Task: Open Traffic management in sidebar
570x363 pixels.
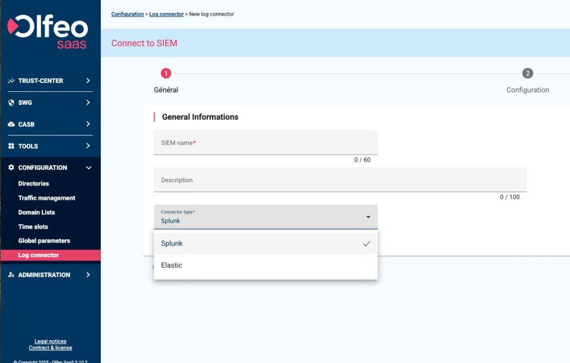Action: (47, 198)
